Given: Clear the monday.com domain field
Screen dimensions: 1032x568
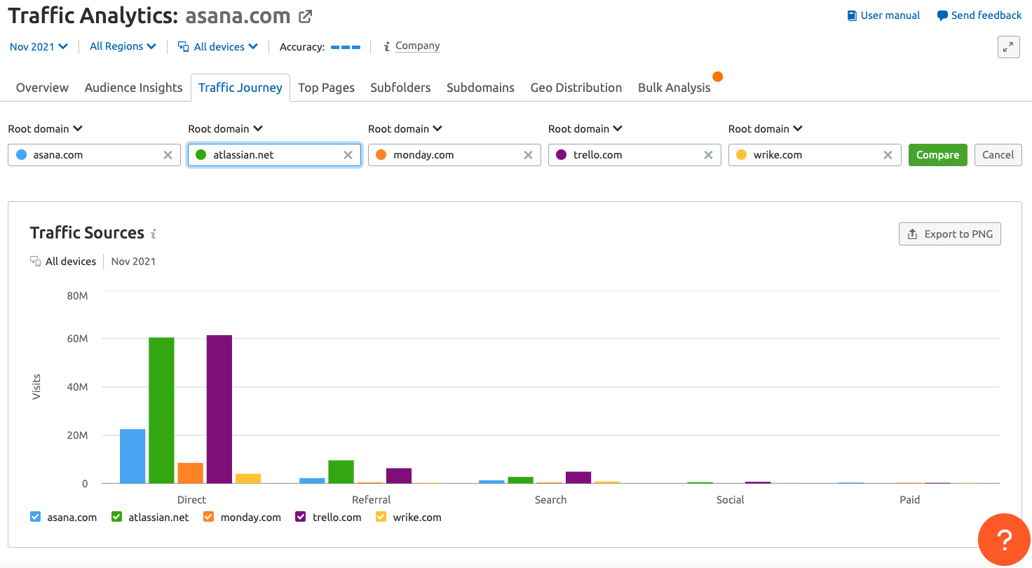Looking at the screenshot, I should [x=528, y=155].
